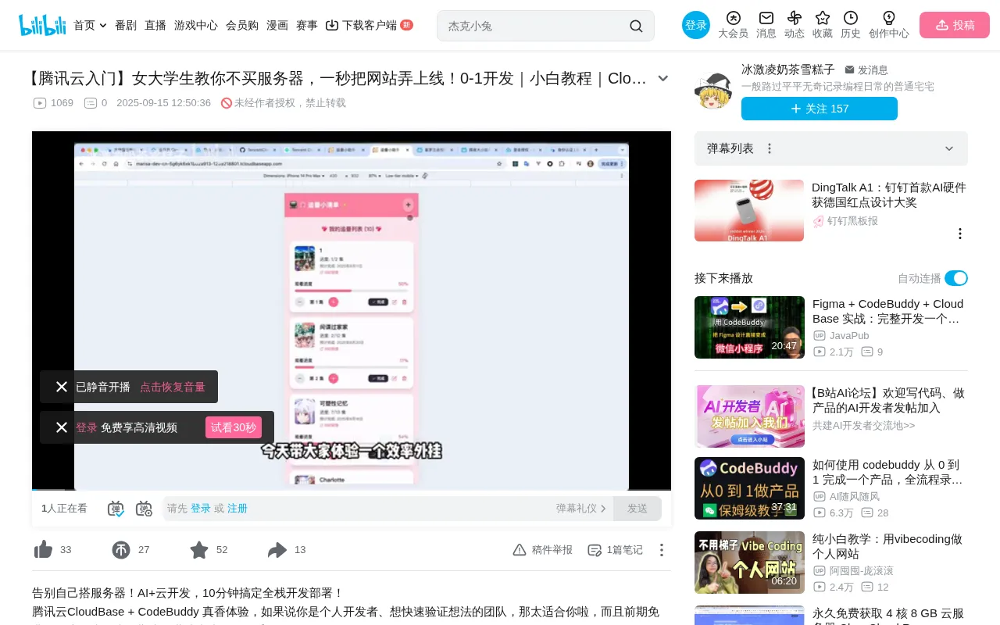Toggle 自动连播 autoplay switch
Screen dimensions: 1000x625
(x=956, y=278)
